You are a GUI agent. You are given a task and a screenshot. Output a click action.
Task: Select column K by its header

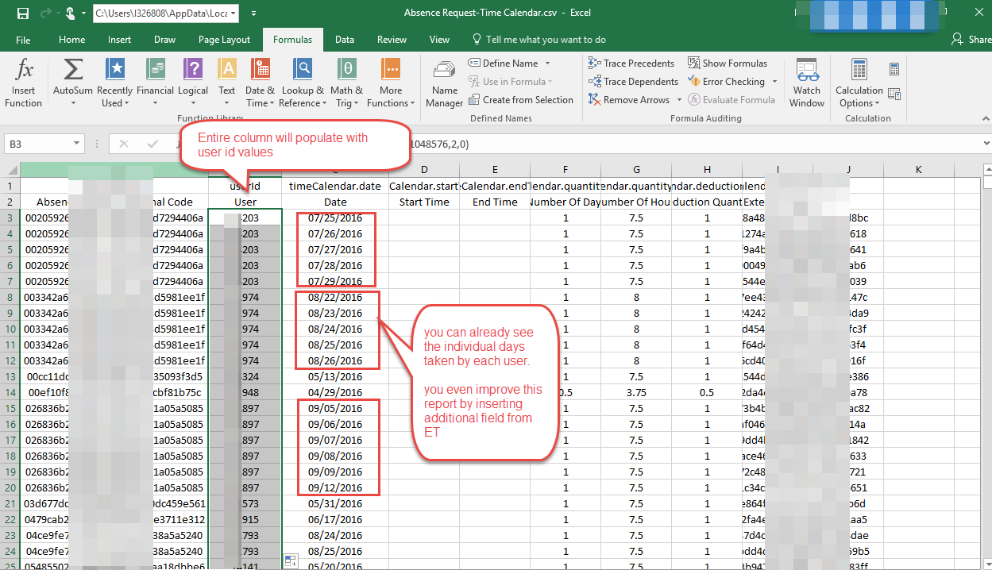(x=919, y=169)
